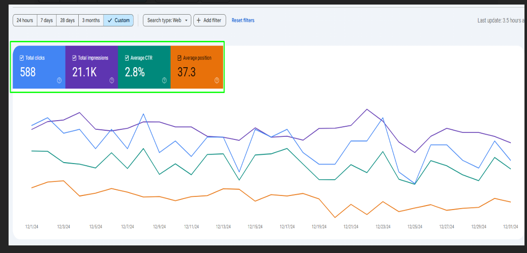Disable the Average CTR checkbox

click(x=127, y=58)
